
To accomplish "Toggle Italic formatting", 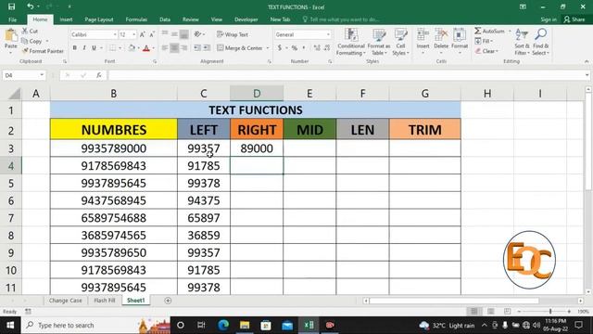I will point(84,48).
